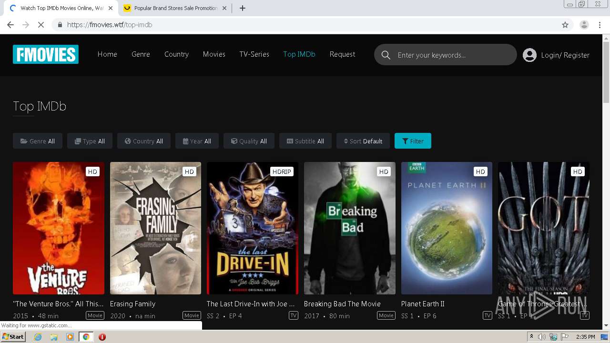This screenshot has width=610, height=343.
Task: Expand the Subtitle All filter
Action: click(x=305, y=141)
